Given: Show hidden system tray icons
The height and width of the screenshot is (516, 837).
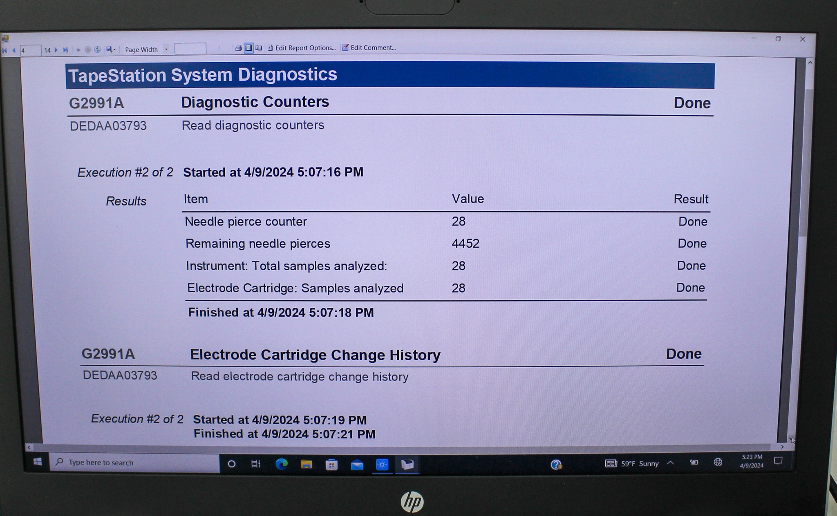Looking at the screenshot, I should [x=671, y=463].
